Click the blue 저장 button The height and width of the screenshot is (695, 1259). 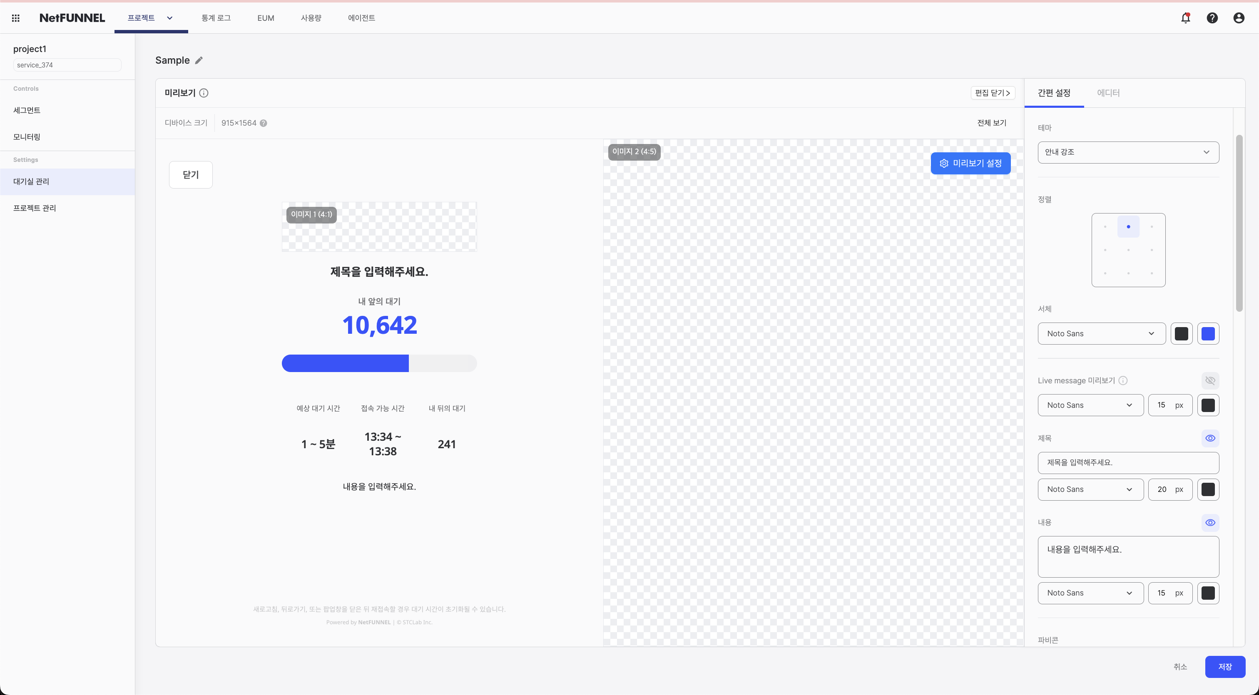pos(1225,667)
